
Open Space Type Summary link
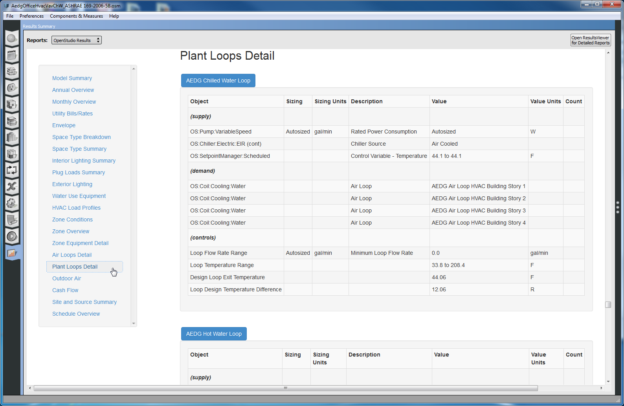pos(79,149)
